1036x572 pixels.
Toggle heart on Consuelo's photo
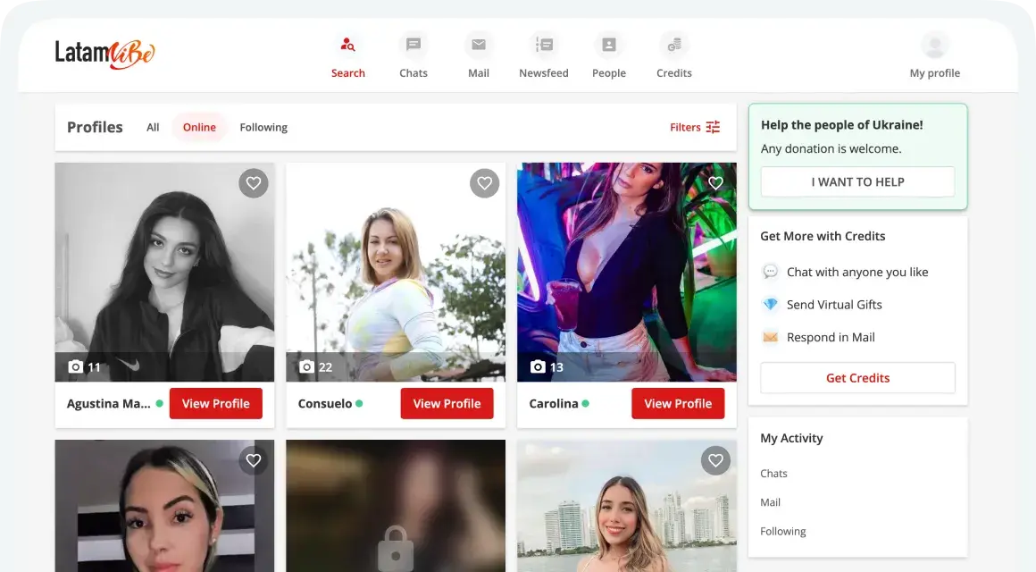coord(484,183)
